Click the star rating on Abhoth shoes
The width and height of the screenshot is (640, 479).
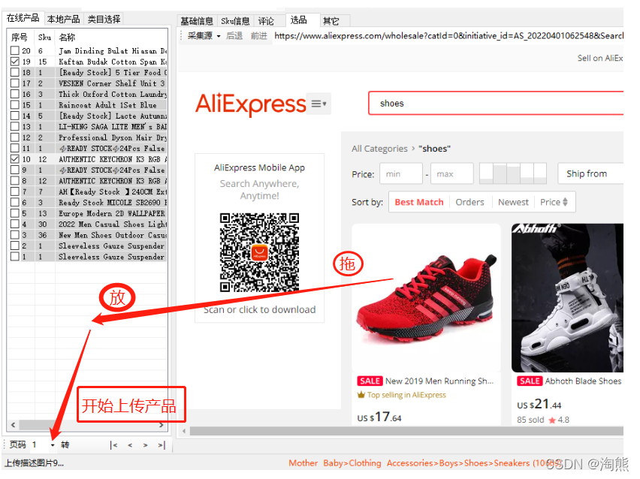[553, 420]
